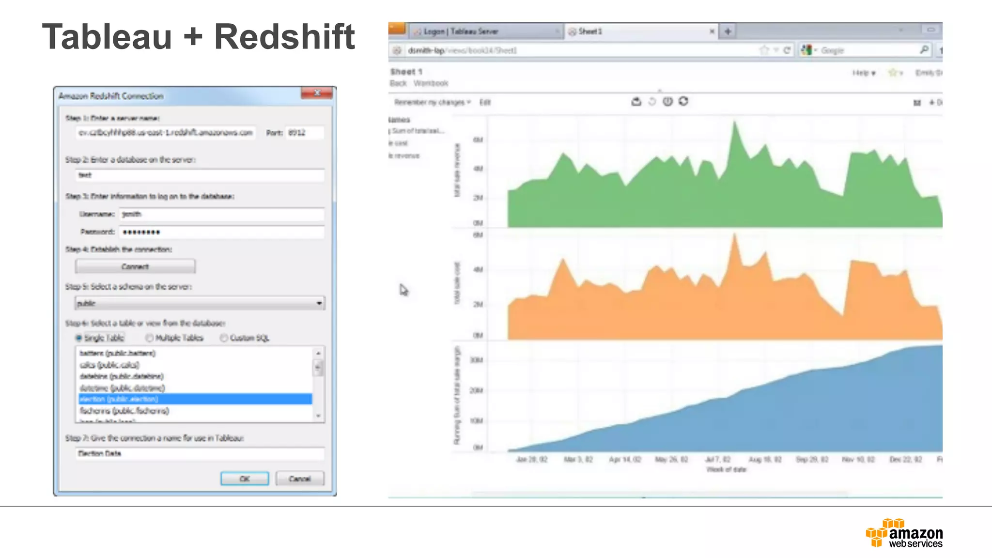Click the Revert toolbar icon
This screenshot has width=992, height=558.
coord(652,101)
